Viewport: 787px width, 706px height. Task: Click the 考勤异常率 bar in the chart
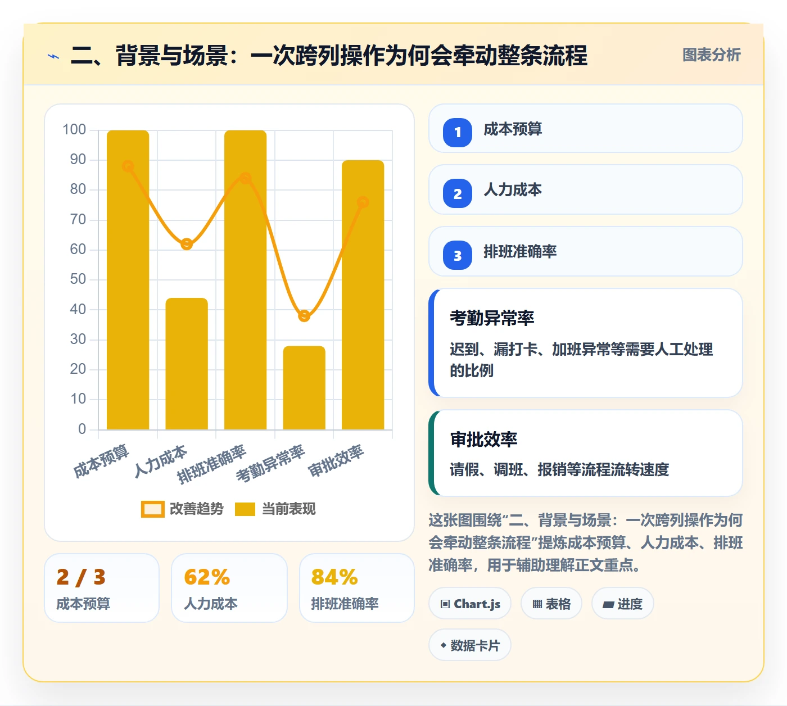tap(304, 388)
